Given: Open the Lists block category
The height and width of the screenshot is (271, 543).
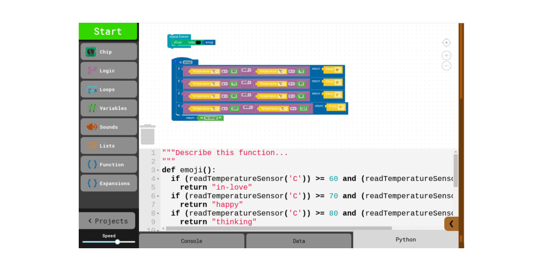Looking at the screenshot, I should [x=109, y=146].
